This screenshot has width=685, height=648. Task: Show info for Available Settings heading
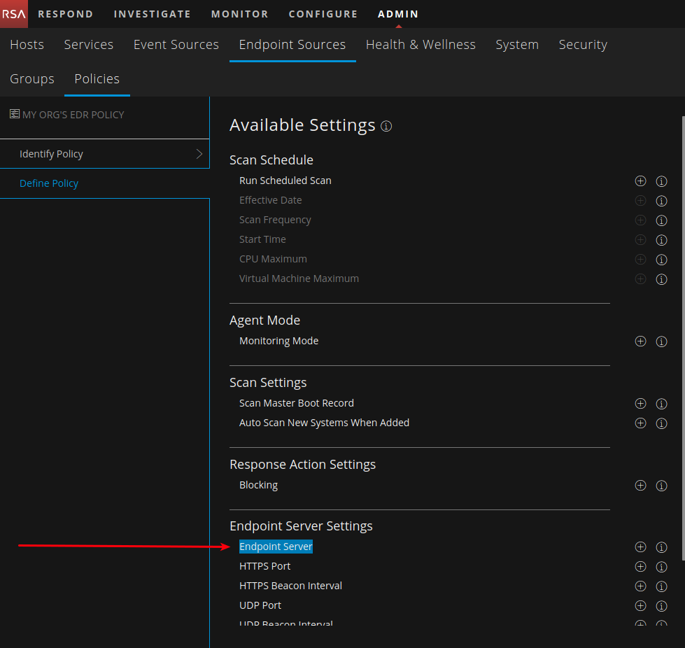coord(386,127)
